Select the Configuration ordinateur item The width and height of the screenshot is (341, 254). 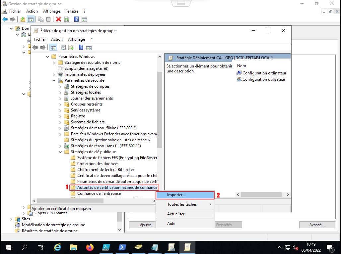264,73
